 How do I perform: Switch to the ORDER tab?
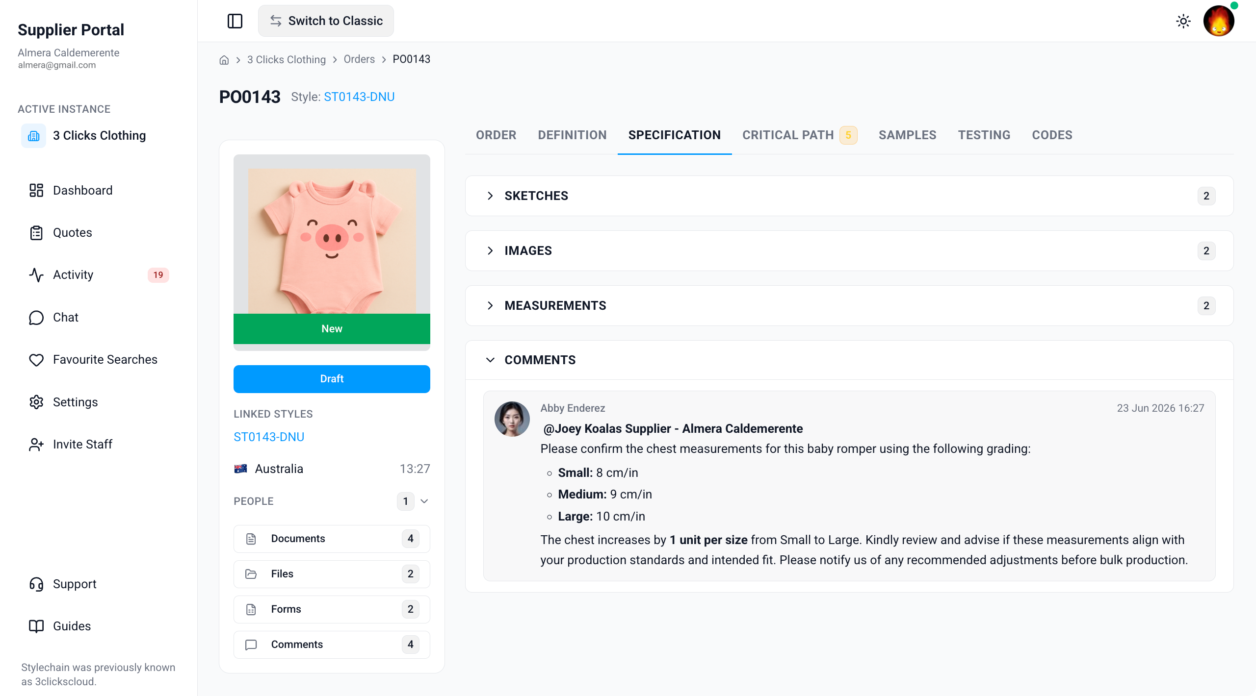[x=496, y=135]
